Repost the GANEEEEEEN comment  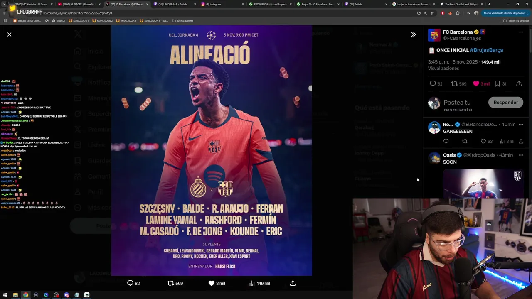[x=465, y=141]
